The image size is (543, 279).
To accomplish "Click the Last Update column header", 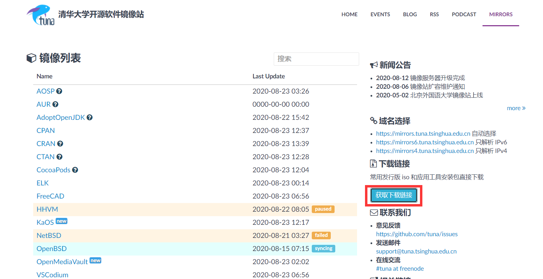I will 269,76.
